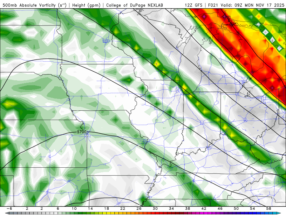This screenshot has width=286, height=215.
Task: Click the 5700 height contour label
Action: tap(82, 132)
